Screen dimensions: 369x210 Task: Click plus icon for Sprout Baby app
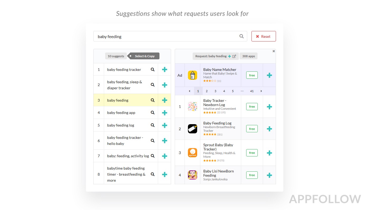[x=269, y=153]
